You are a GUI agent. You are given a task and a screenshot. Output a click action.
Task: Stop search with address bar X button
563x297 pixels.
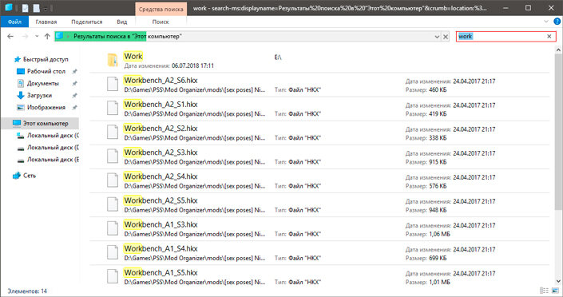coord(446,37)
